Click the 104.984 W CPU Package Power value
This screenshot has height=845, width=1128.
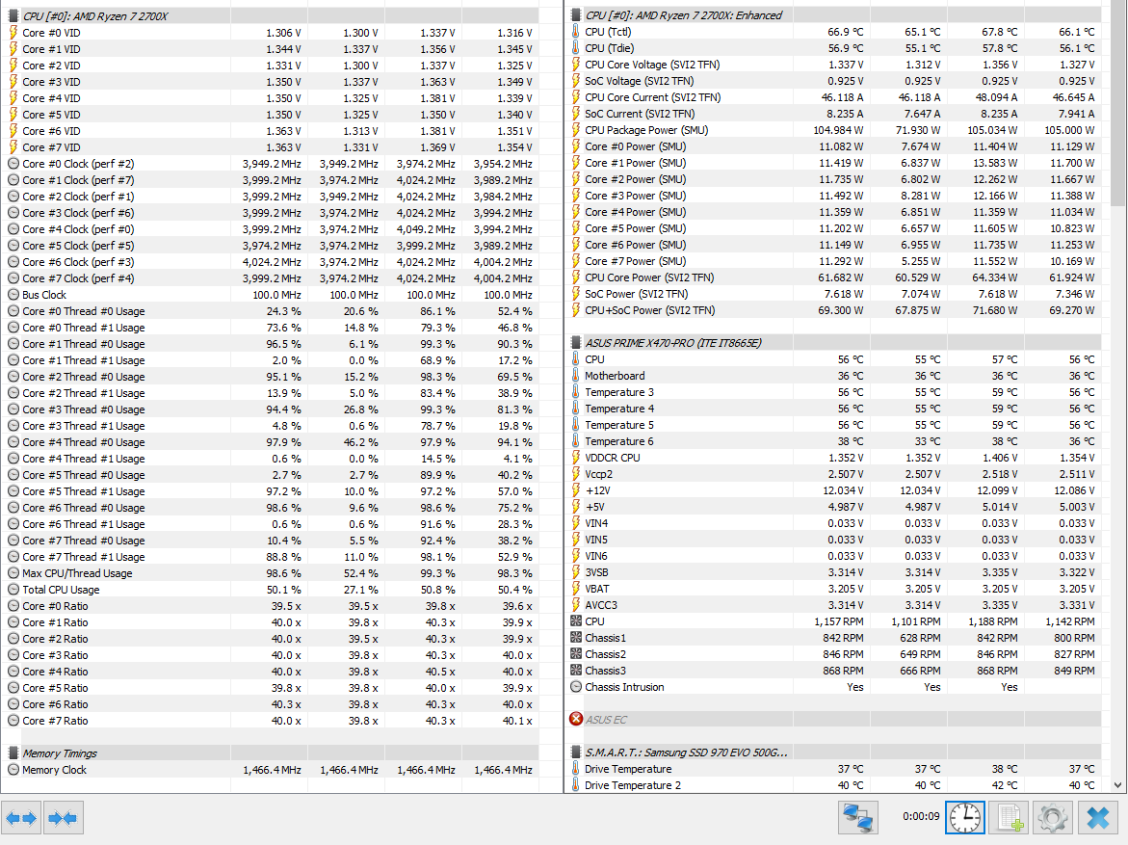(838, 129)
